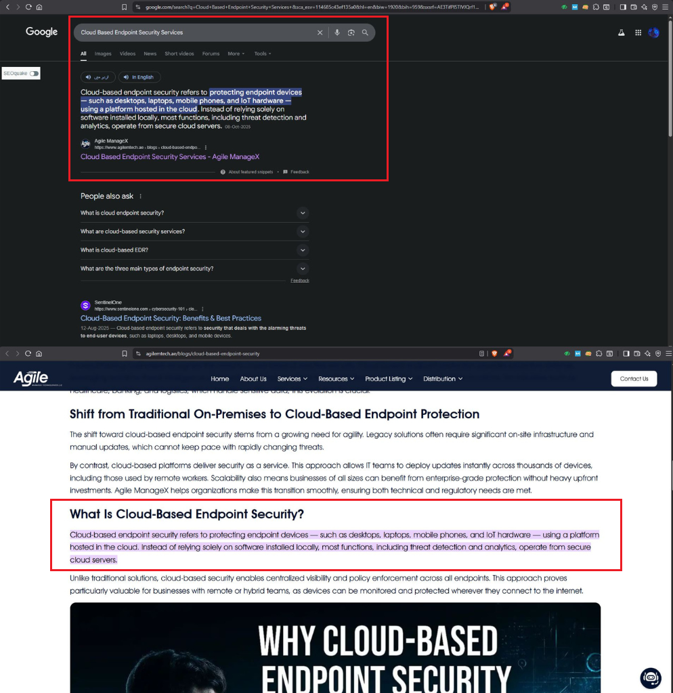
Task: Click inside the Google search input field
Action: point(196,32)
